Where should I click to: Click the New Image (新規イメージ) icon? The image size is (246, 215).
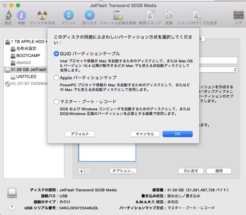coord(150,15)
